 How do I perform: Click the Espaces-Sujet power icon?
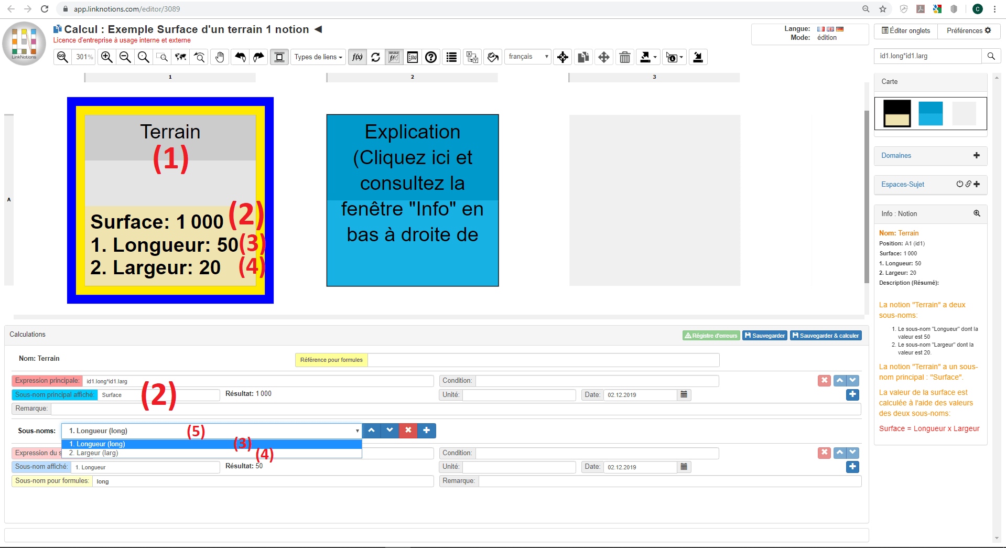point(960,184)
